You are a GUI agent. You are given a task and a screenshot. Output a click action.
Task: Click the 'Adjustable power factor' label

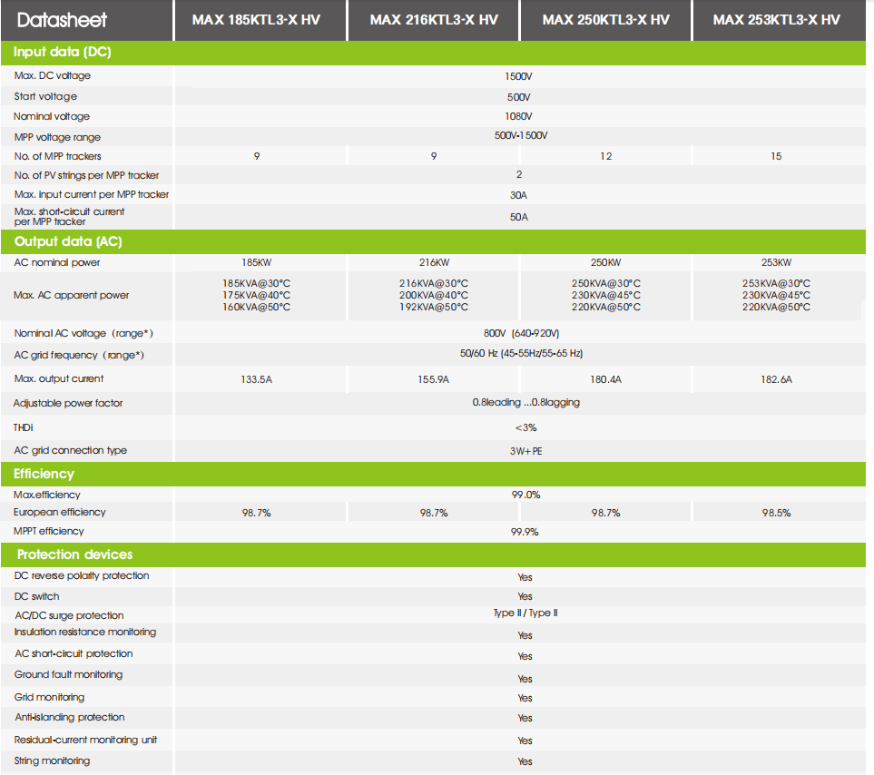pyautogui.click(x=68, y=403)
